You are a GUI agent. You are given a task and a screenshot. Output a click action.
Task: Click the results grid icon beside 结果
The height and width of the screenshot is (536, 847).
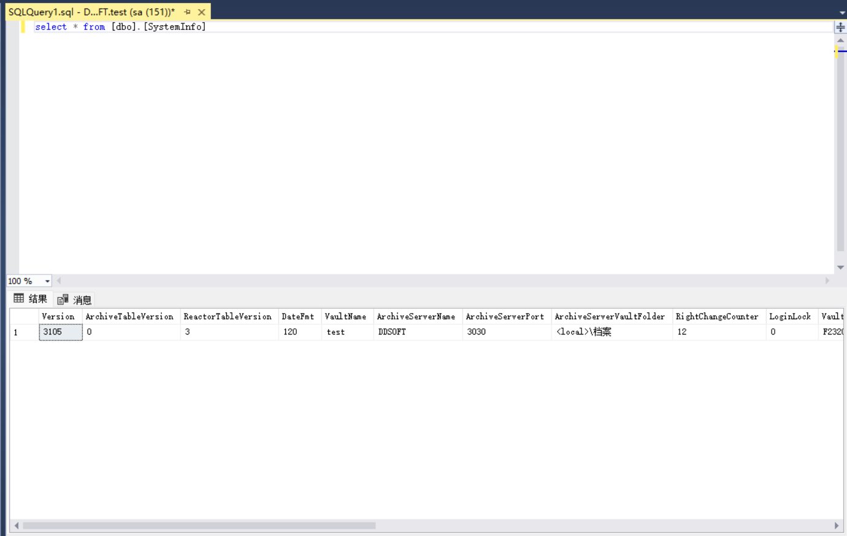(19, 298)
